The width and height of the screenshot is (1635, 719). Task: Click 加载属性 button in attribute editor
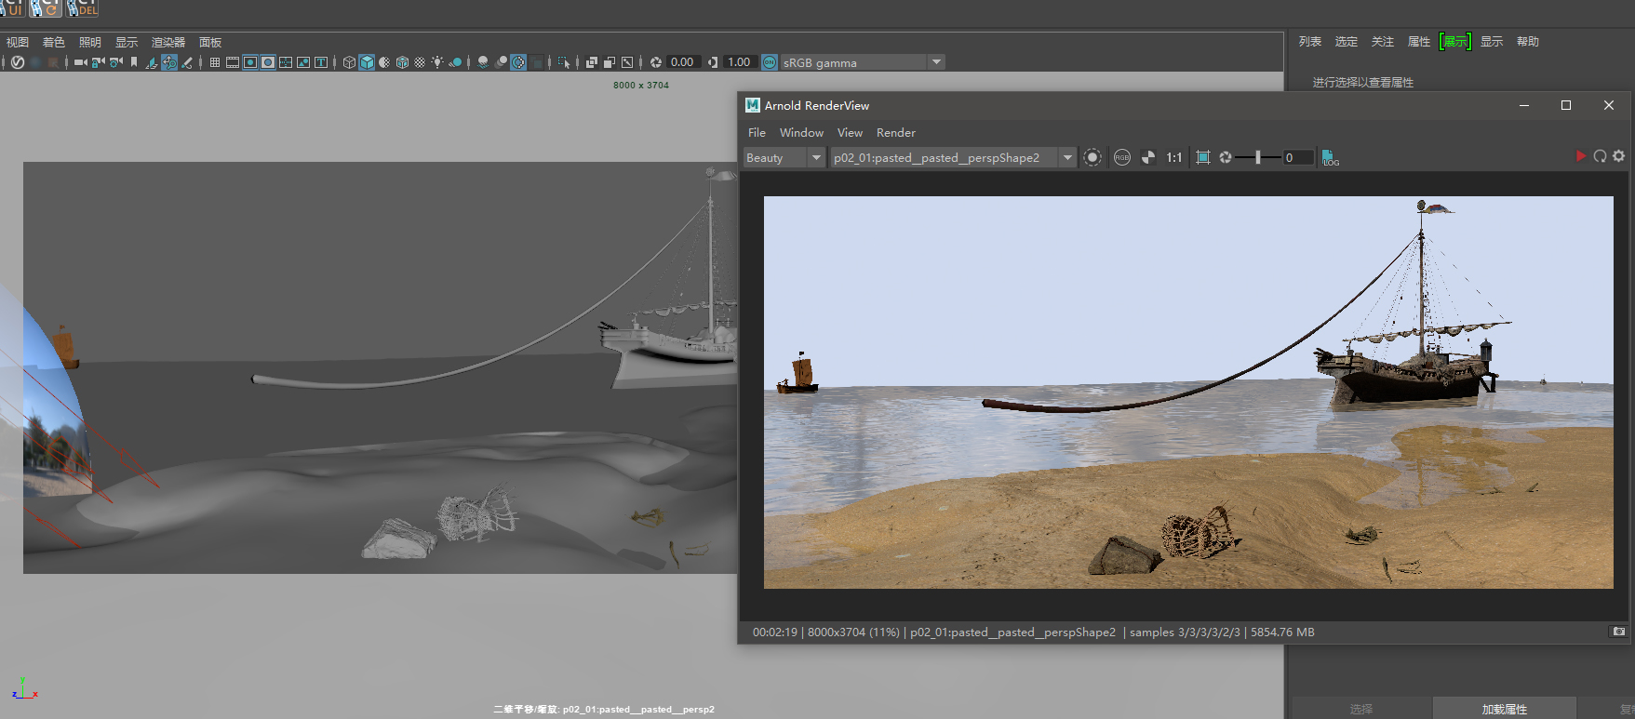pos(1505,709)
